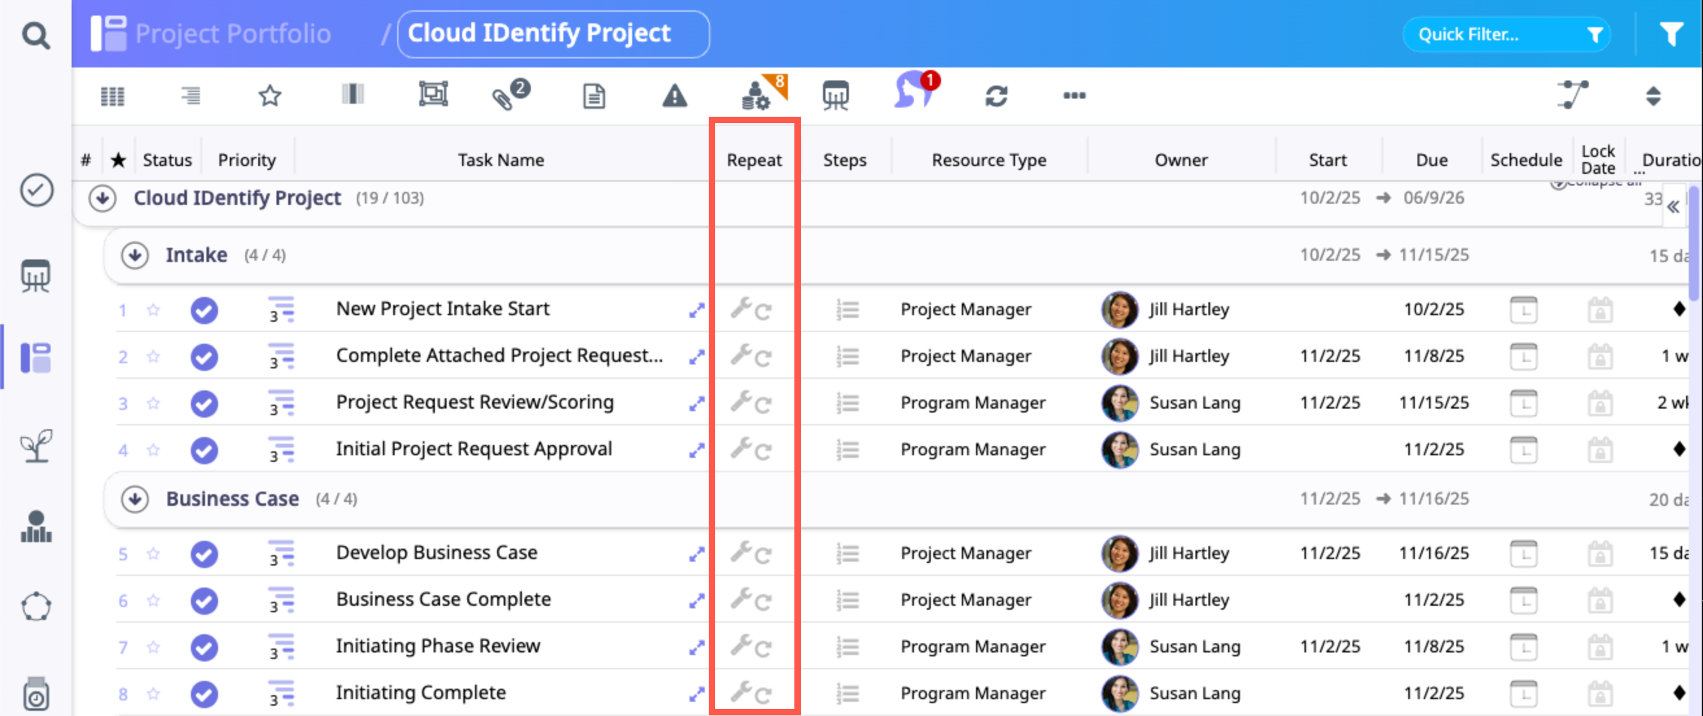Screen dimensions: 1703x716
Task: Click the Repeat column header
Action: point(753,160)
